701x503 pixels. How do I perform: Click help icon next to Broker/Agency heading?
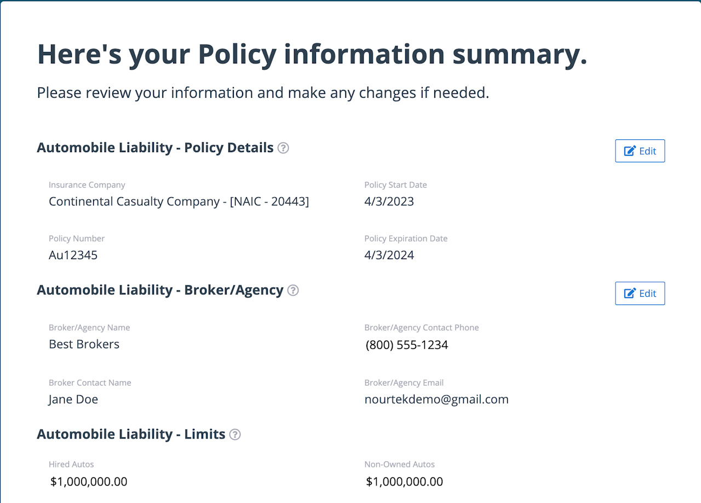click(293, 290)
